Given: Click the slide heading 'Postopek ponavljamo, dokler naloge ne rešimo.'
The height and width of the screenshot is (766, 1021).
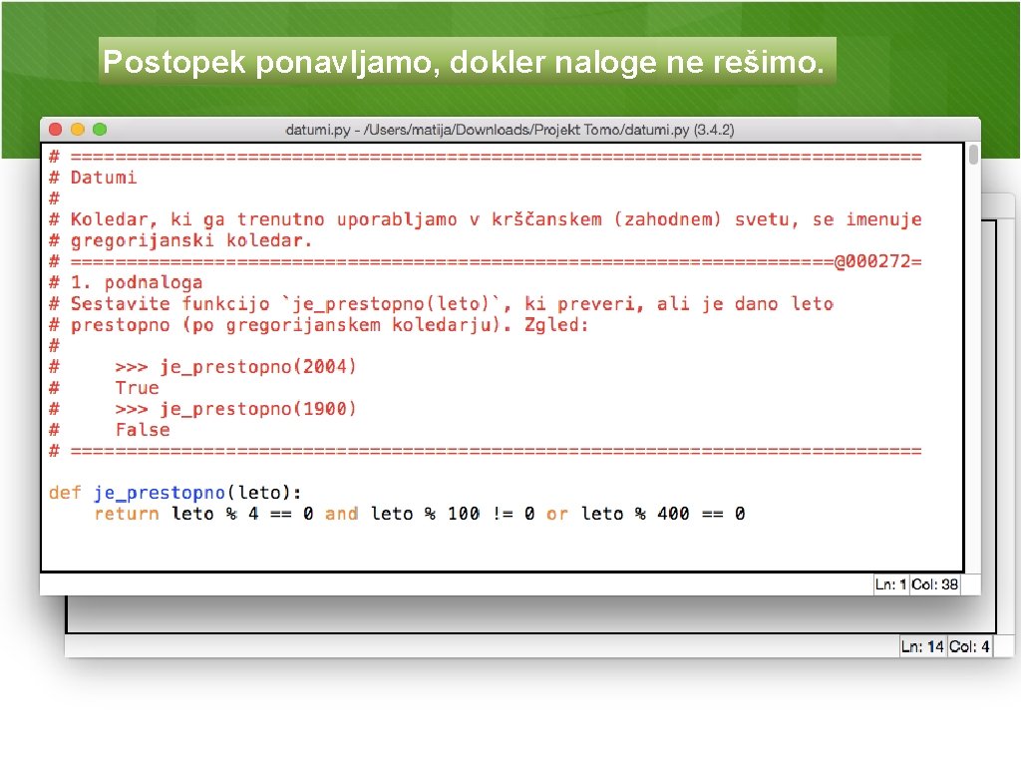Looking at the screenshot, I should click(465, 62).
